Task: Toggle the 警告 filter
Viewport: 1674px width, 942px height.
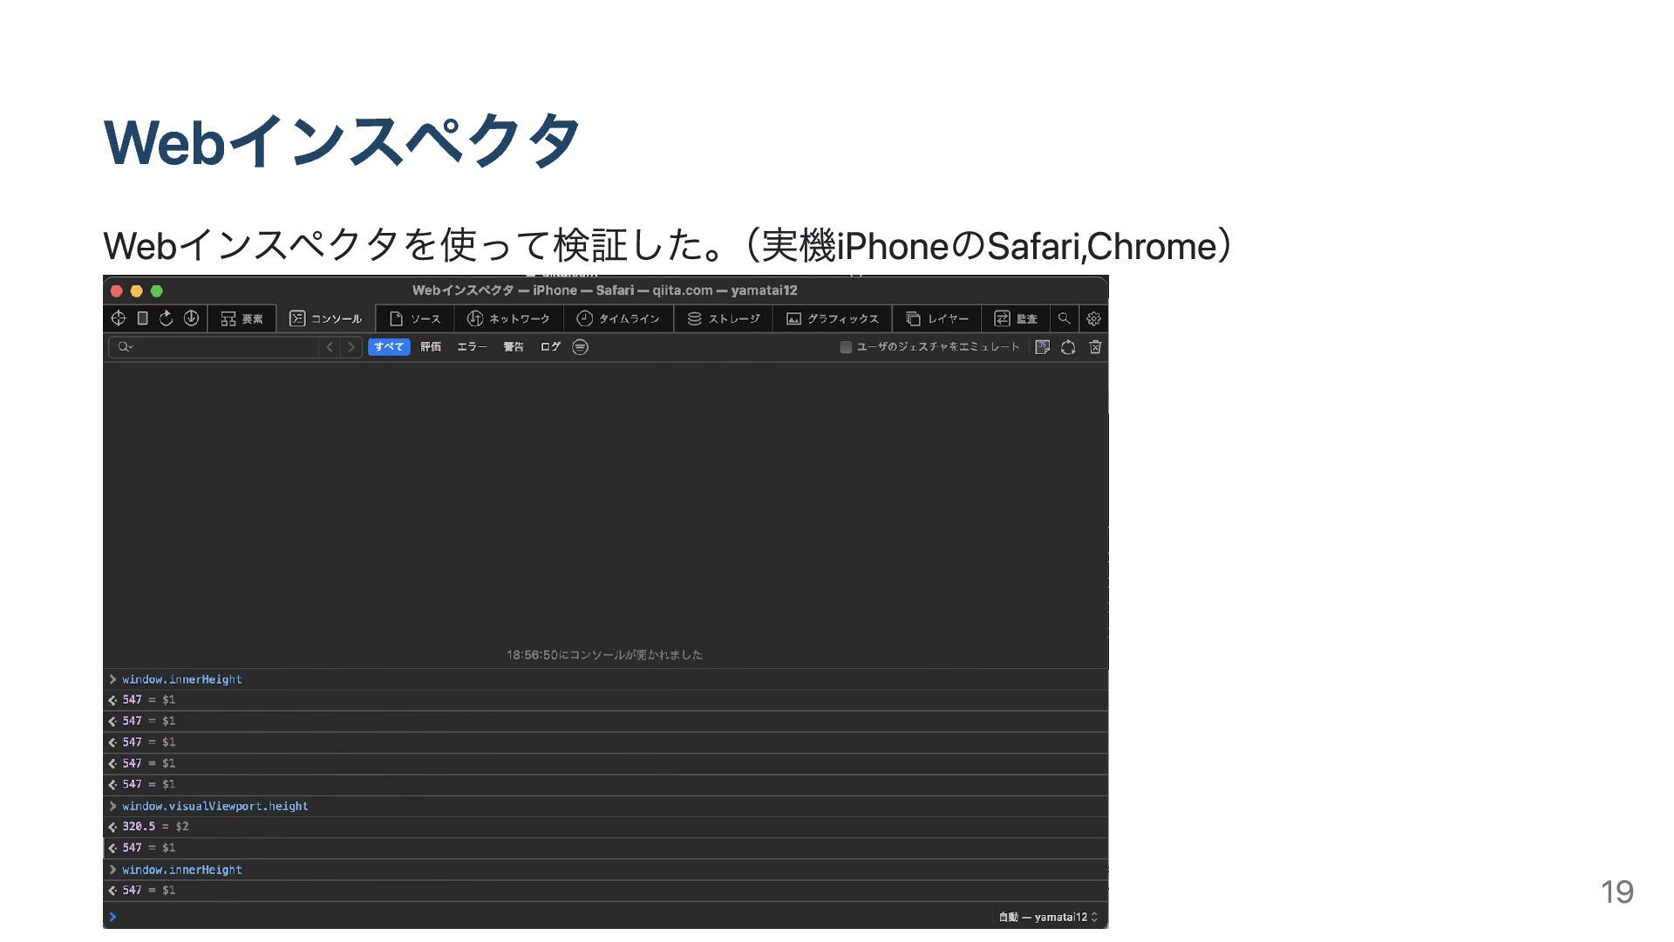Action: click(x=513, y=347)
